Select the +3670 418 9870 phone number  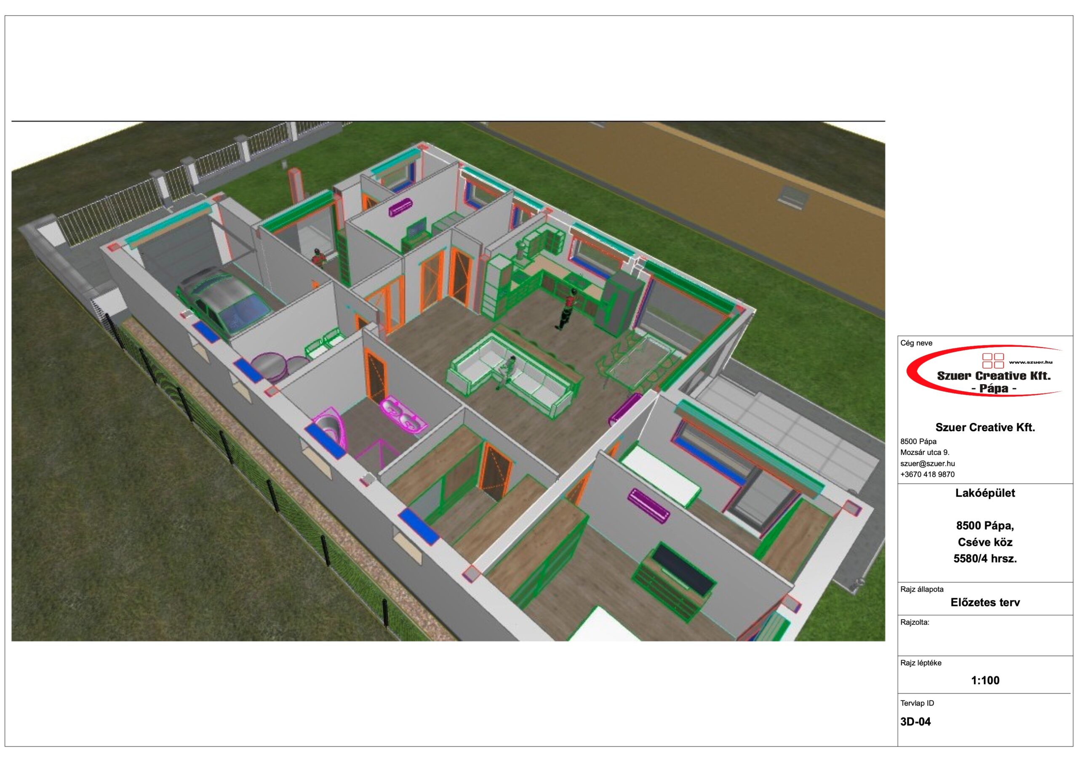927,474
